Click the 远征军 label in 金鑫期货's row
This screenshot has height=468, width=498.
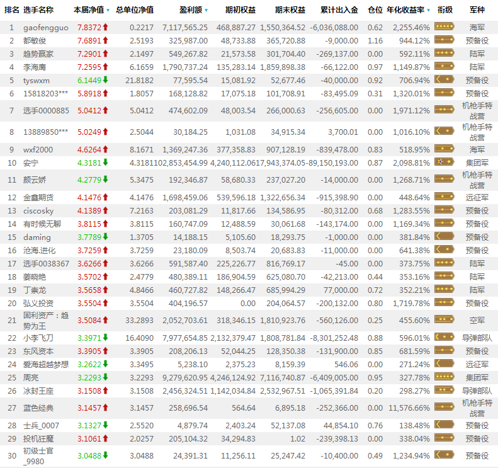tap(477, 198)
